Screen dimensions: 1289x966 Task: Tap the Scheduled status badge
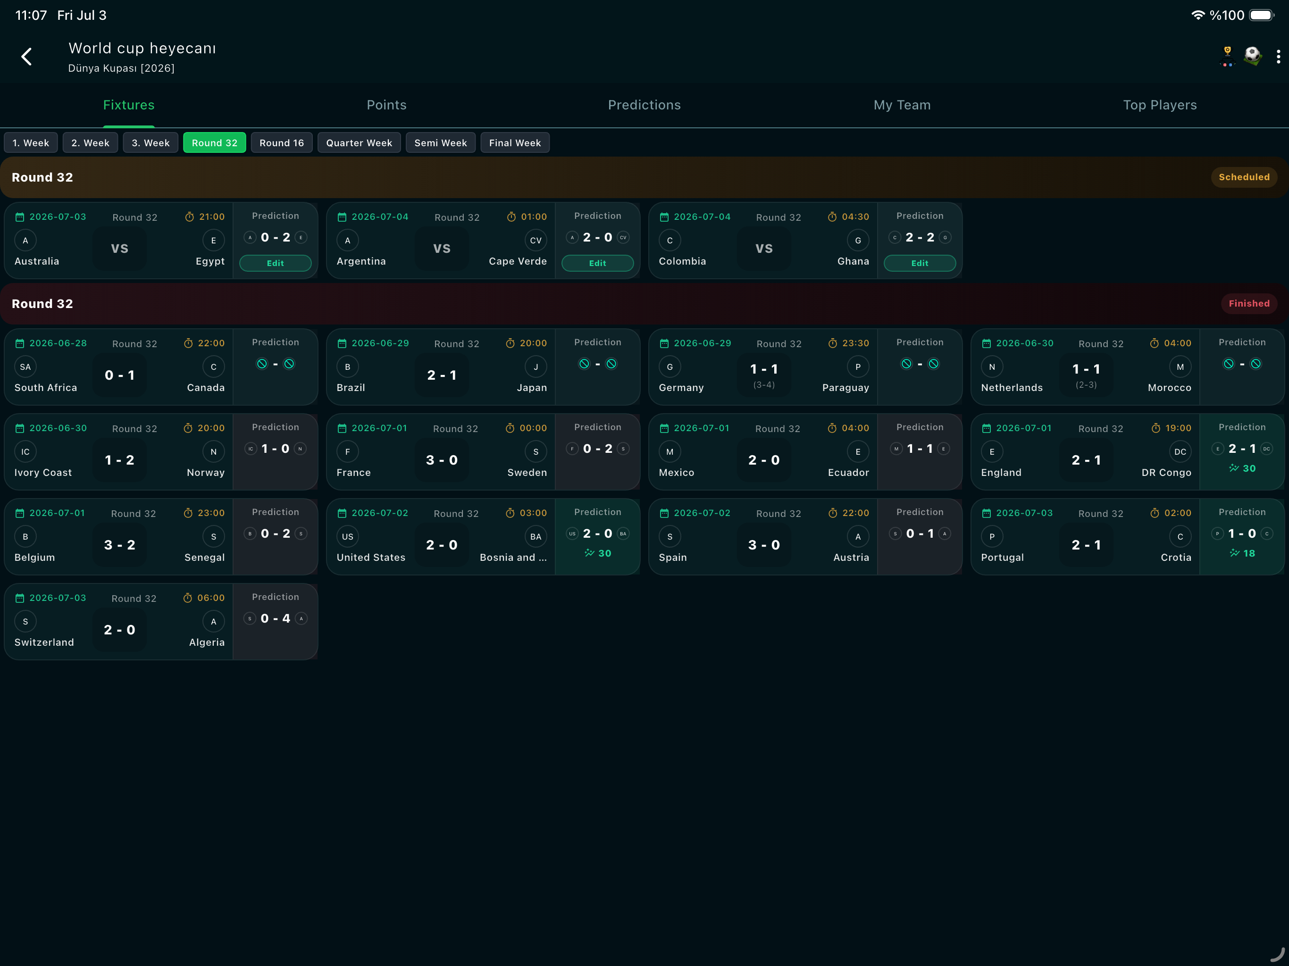[1244, 177]
